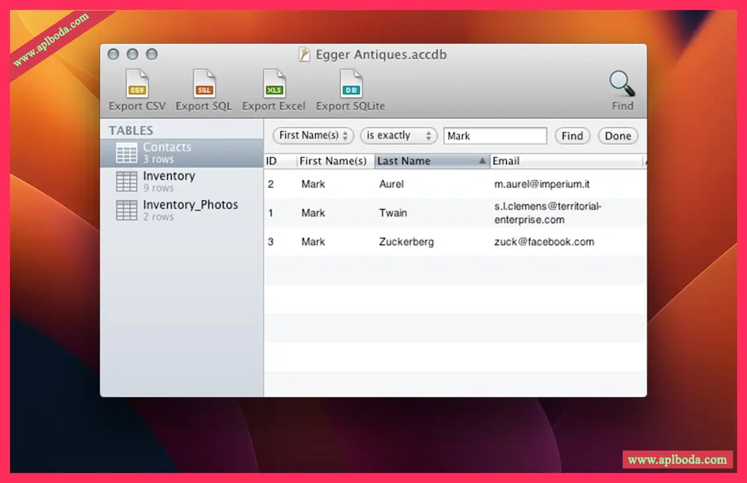Sort by the Email column header
The height and width of the screenshot is (483, 747).
point(565,161)
